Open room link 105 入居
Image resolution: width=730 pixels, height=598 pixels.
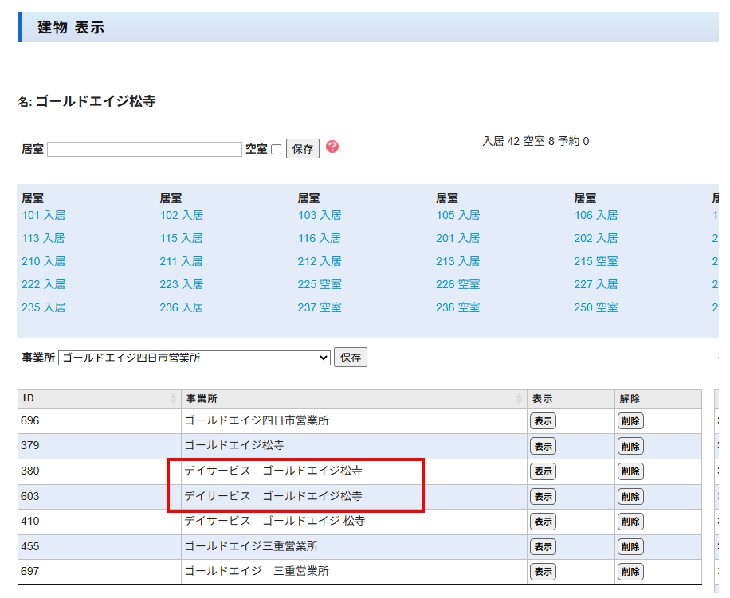457,215
